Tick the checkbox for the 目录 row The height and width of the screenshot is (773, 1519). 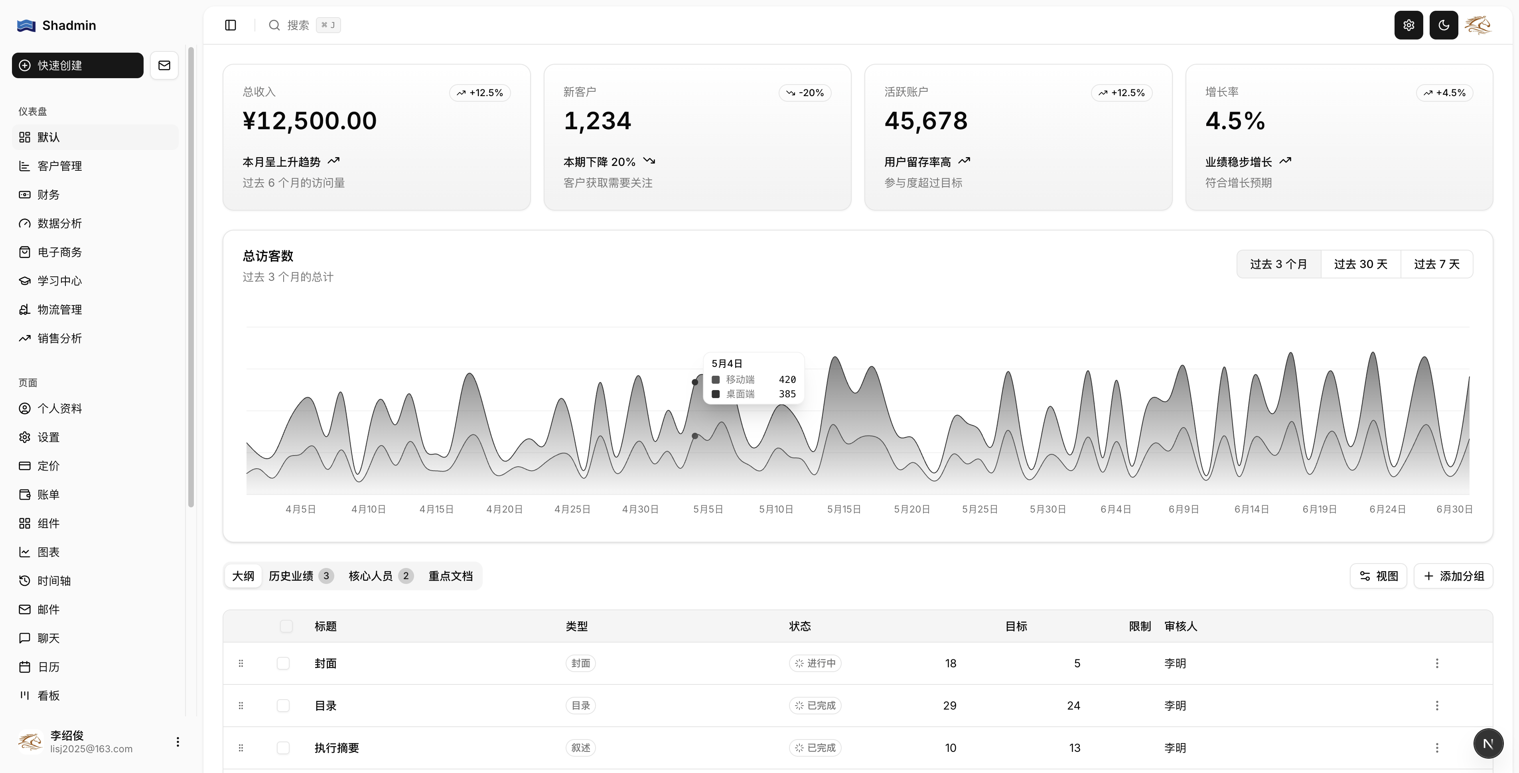pos(283,706)
